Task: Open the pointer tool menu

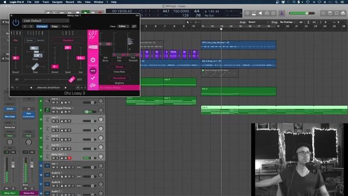Action: pyautogui.click(x=189, y=22)
